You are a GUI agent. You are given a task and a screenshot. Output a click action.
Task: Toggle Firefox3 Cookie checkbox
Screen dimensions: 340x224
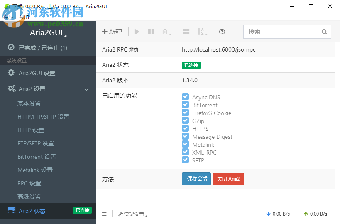coord(185,113)
